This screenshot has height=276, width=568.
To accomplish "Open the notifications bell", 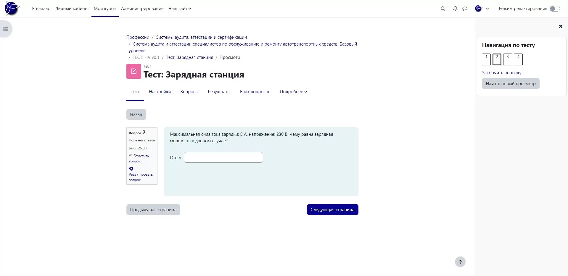I will [455, 9].
